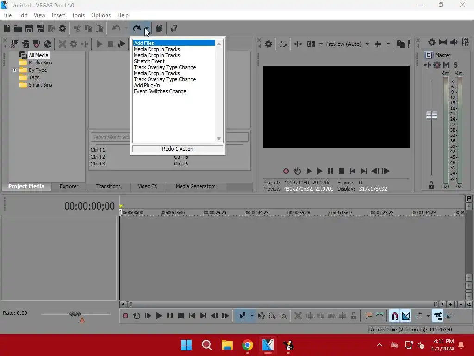The width and height of the screenshot is (474, 356).
Task: Click Remove All Unused Media icon
Action: (14, 44)
